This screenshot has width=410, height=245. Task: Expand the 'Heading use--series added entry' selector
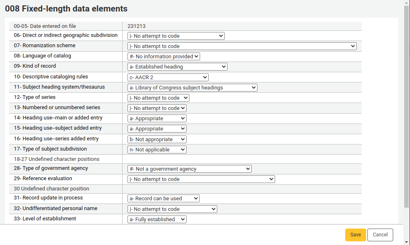coord(157,139)
